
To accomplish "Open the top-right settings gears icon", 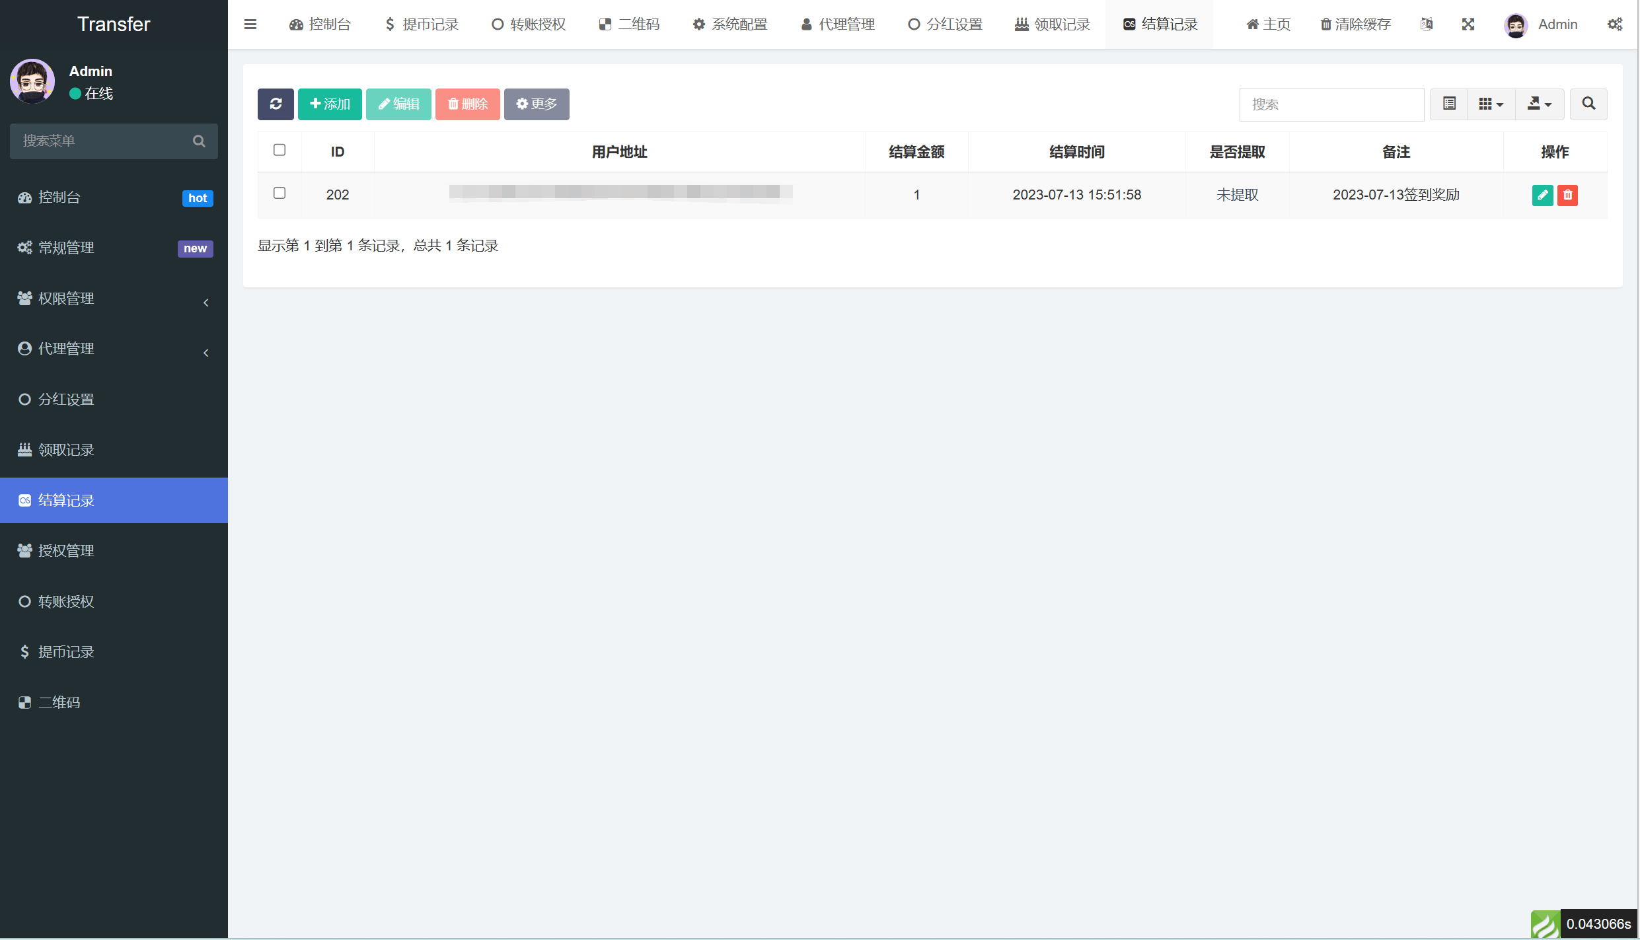I will click(1615, 24).
